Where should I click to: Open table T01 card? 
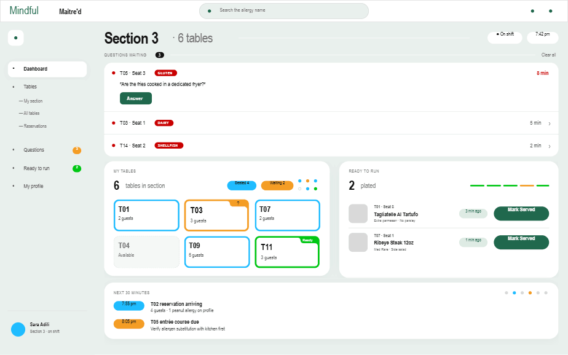146,216
